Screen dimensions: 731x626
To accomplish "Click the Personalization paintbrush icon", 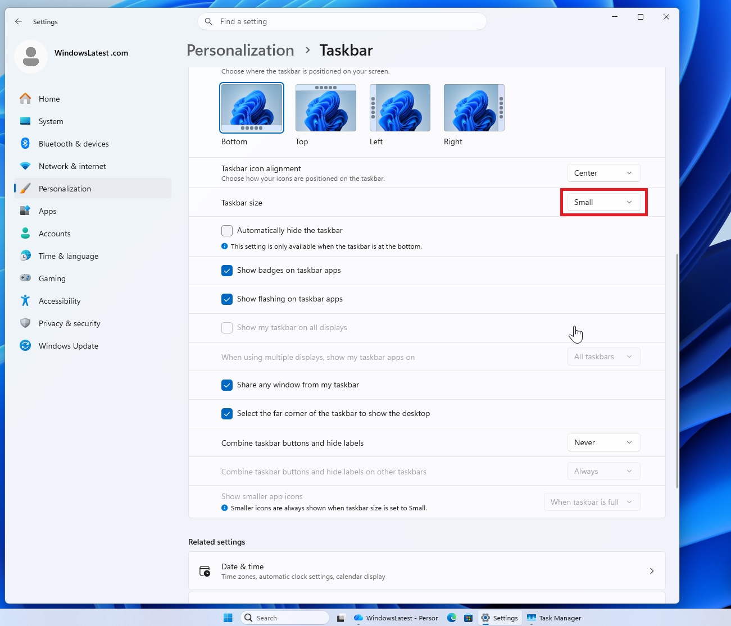I will click(x=25, y=189).
